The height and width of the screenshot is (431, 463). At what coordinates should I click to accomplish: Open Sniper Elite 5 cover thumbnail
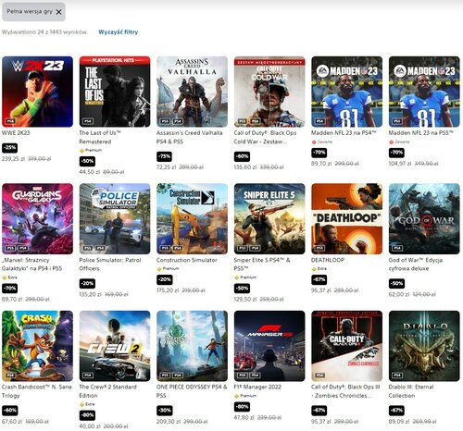coord(269,219)
